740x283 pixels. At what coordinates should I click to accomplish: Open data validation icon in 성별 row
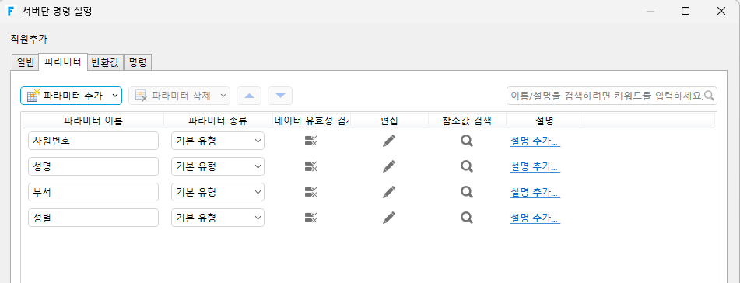(x=311, y=217)
